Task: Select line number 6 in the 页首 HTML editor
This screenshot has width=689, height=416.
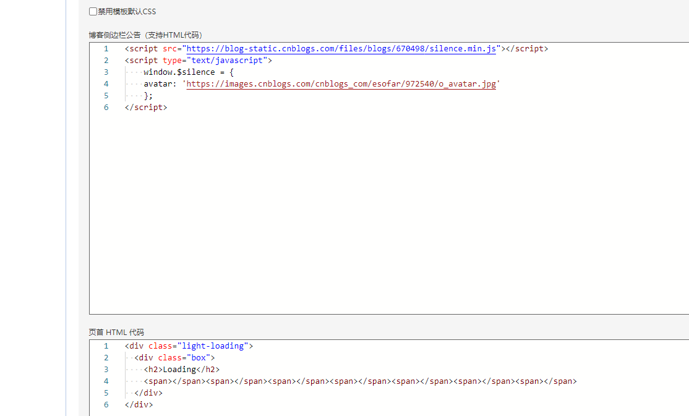Action: tap(106, 404)
